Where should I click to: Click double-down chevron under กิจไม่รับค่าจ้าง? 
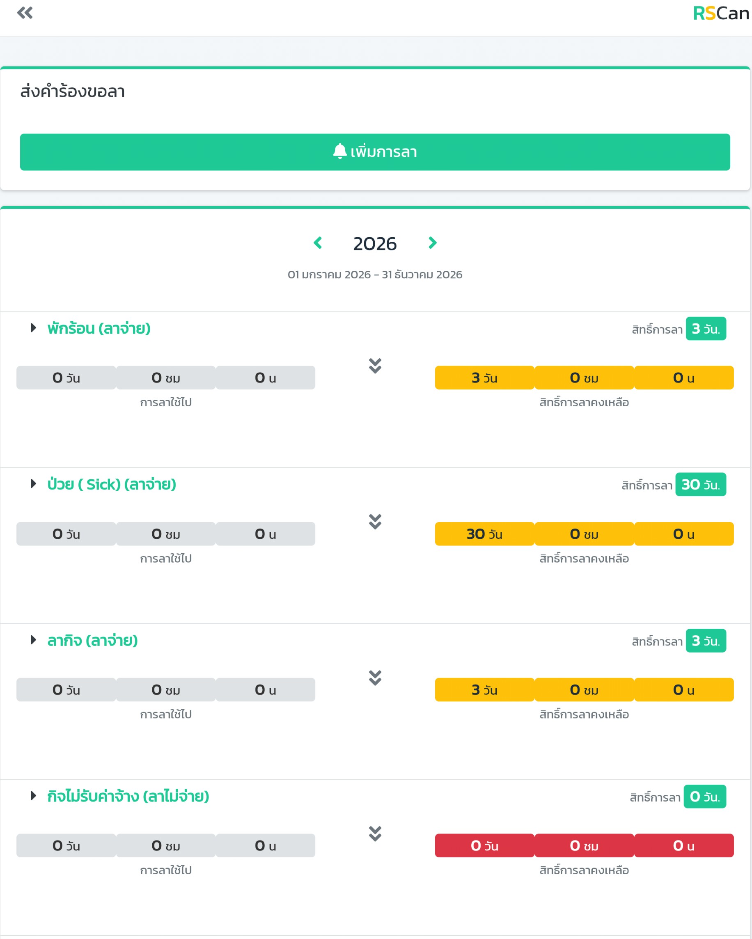pos(375,834)
